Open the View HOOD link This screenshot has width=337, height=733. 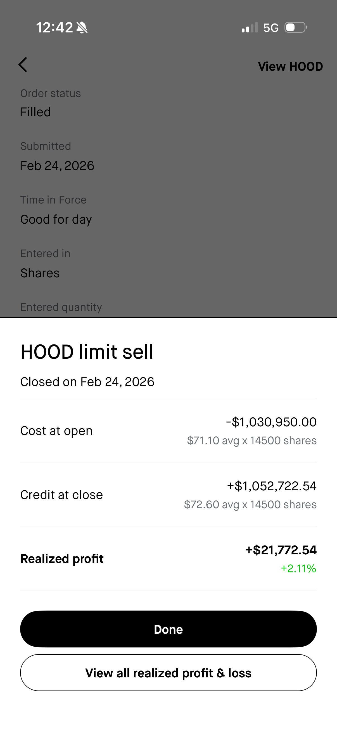[x=290, y=67]
